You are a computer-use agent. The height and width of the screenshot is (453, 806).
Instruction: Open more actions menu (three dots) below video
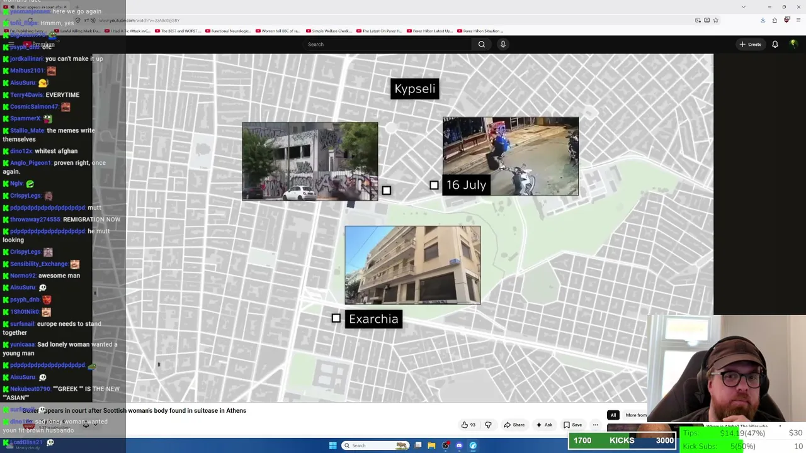[595, 425]
